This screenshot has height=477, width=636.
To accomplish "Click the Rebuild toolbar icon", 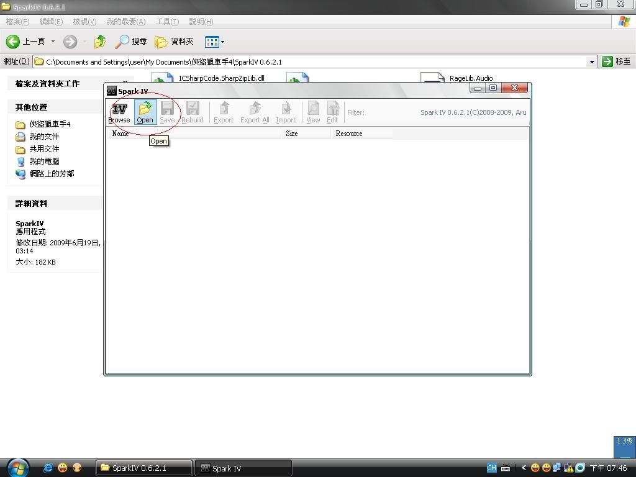I will (x=193, y=112).
